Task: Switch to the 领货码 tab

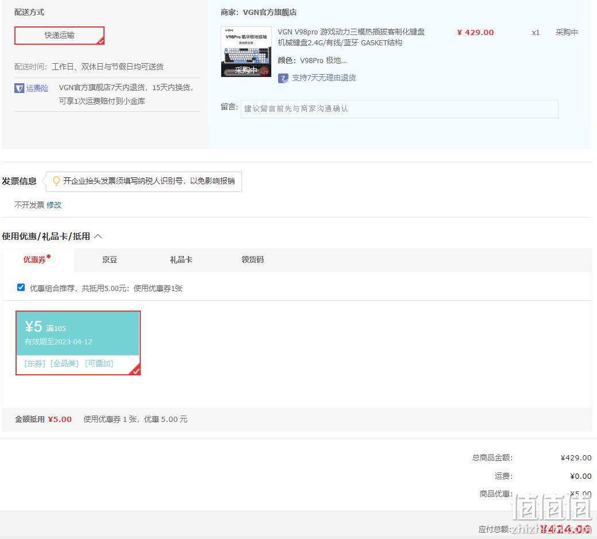Action: coord(252,260)
